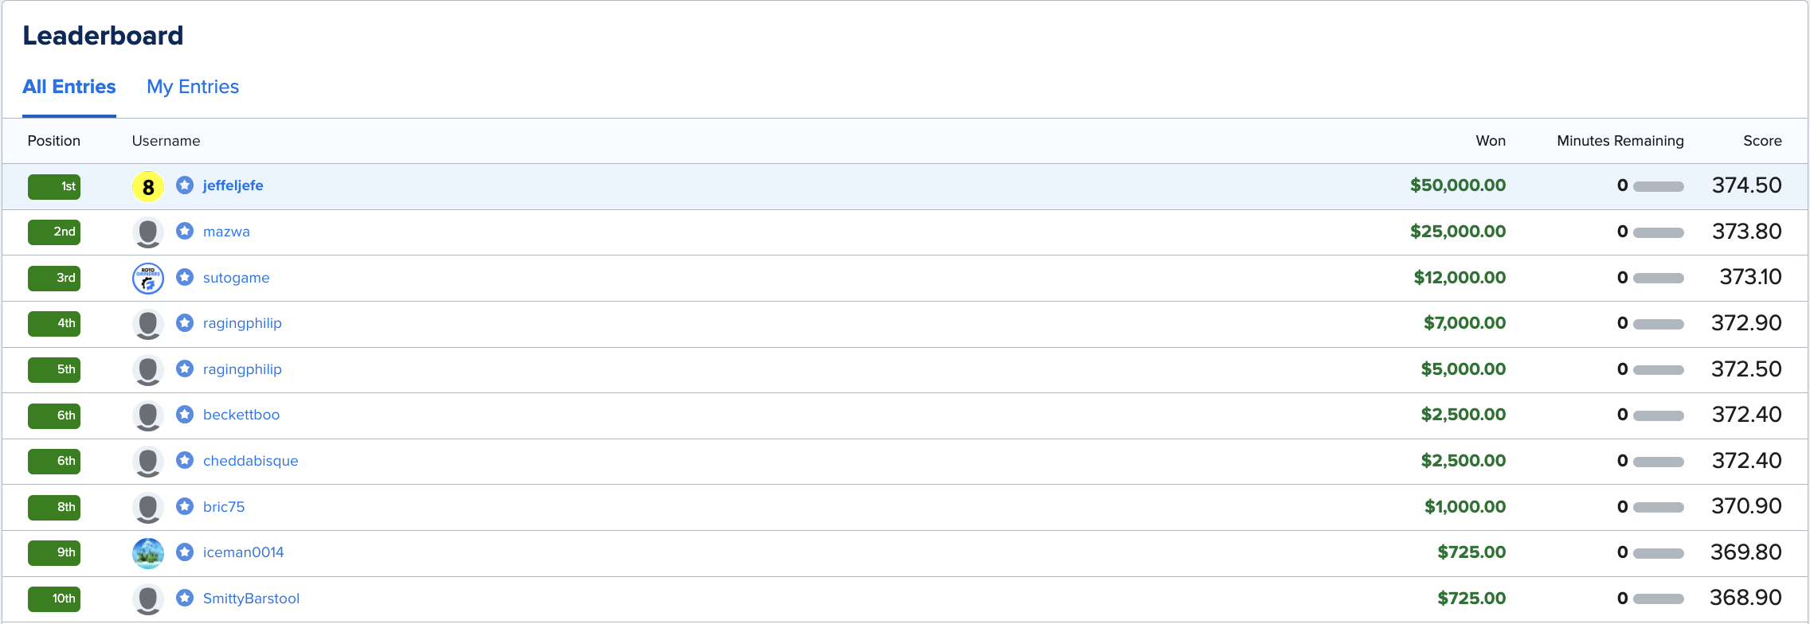Open jeffeljefe's entry link
Image resolution: width=1810 pixels, height=624 pixels.
233,185
